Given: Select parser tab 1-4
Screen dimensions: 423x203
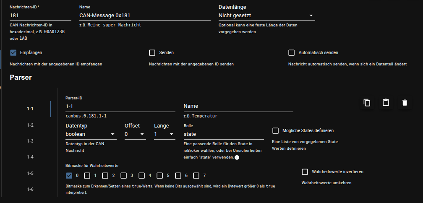Looking at the screenshot, I should [x=30, y=157].
